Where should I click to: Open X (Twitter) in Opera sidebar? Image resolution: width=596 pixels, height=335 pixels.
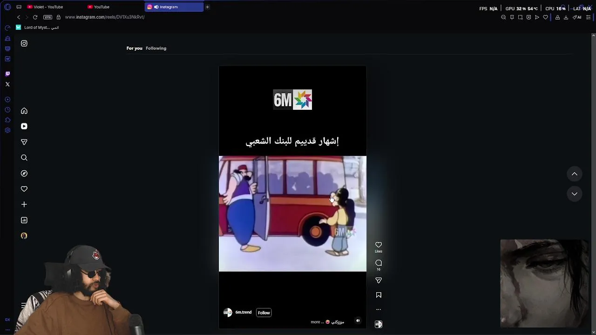pos(7,84)
